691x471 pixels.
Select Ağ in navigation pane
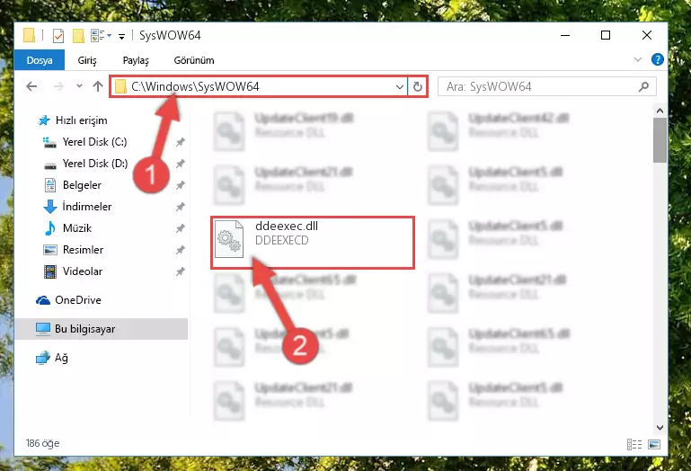61,358
